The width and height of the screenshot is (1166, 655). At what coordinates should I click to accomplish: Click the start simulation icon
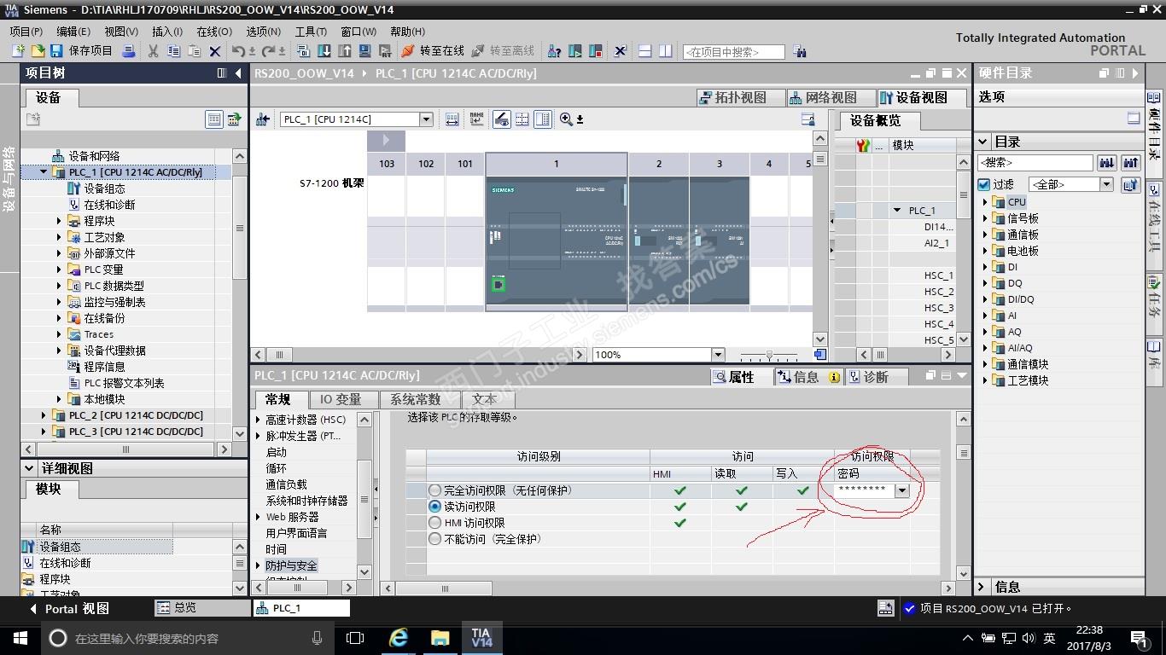(x=364, y=51)
